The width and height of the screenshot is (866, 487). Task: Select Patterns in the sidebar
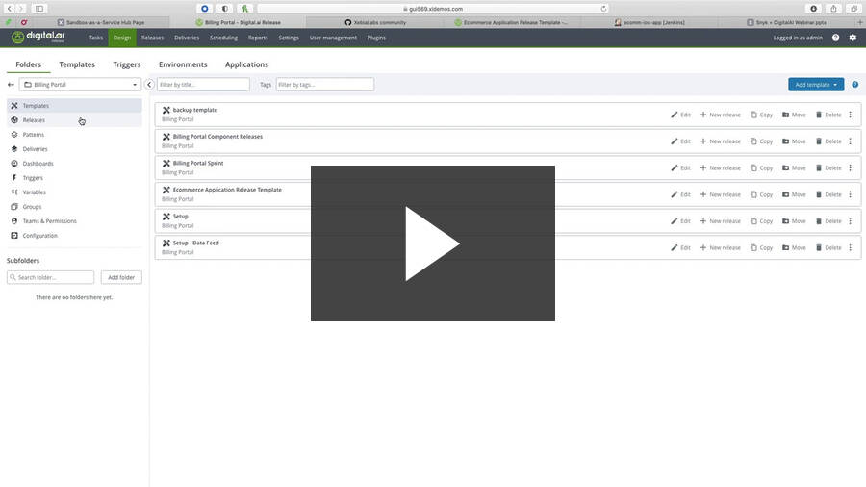74,134
